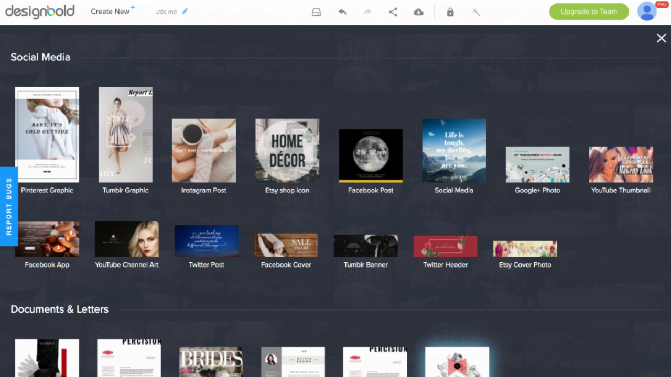Click the 'Pinterest Graphic' label
The height and width of the screenshot is (377, 671).
coord(47,190)
